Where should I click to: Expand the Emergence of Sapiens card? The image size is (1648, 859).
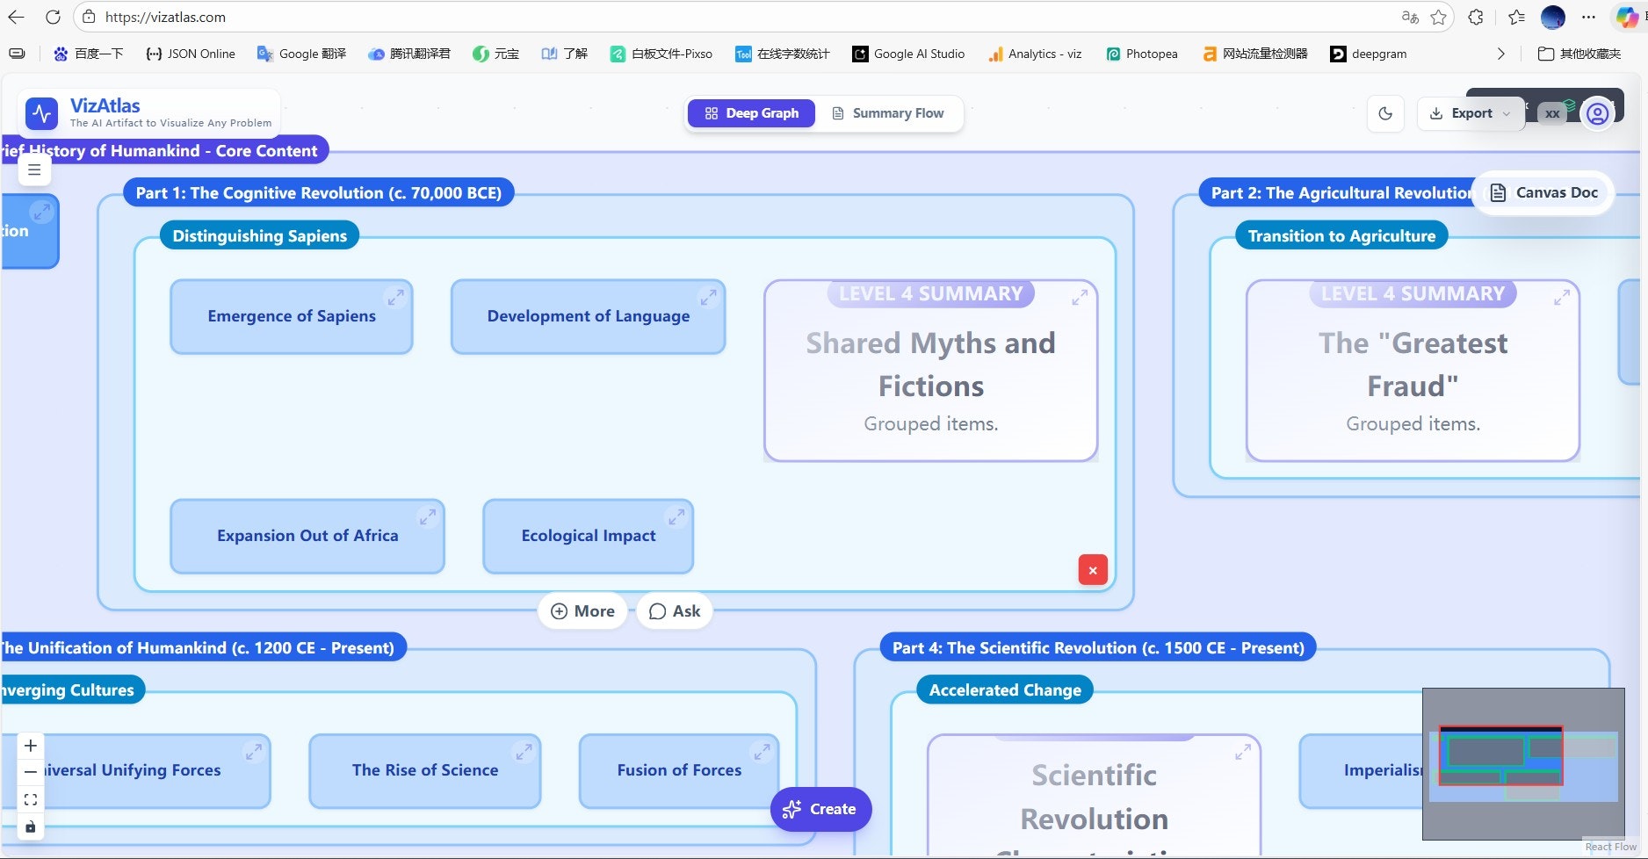pos(395,298)
